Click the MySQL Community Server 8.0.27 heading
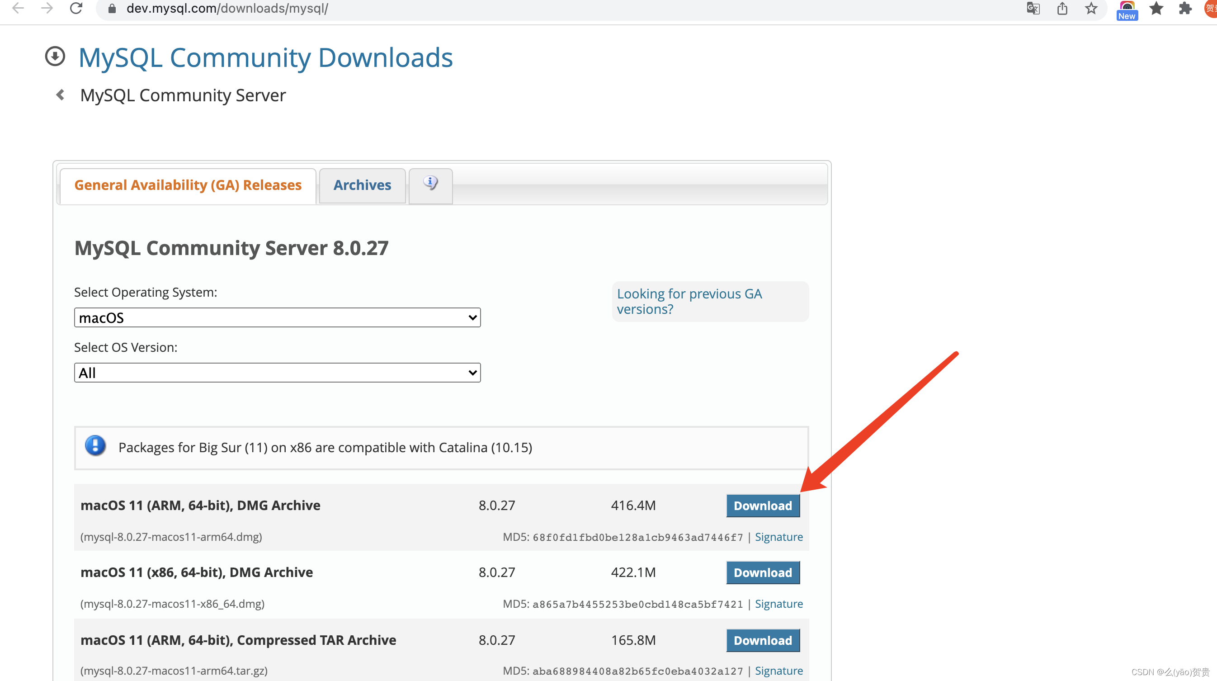1217x681 pixels. click(231, 249)
